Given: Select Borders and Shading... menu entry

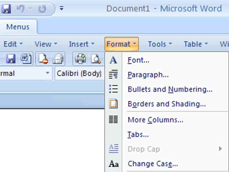Looking at the screenshot, I should (x=167, y=104).
